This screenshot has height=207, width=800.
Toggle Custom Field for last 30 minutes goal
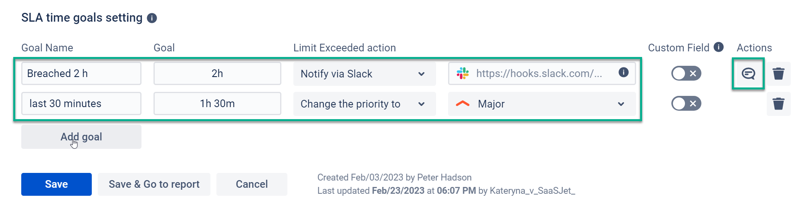686,104
